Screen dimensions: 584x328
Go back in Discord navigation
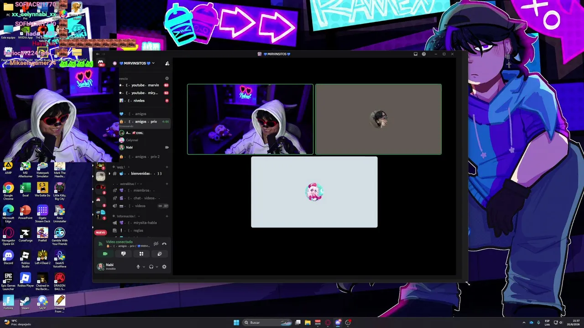click(x=98, y=54)
